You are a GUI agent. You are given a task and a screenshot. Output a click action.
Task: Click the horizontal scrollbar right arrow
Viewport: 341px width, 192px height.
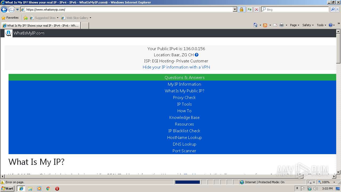pos(334,177)
